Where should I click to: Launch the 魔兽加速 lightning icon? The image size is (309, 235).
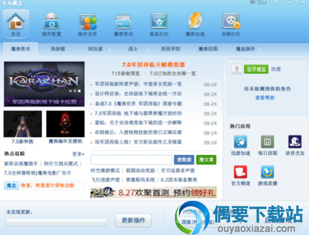195,21
